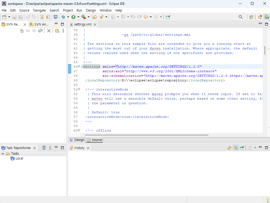Click the light bulb tip icon in status bar
This screenshot has width=270, height=203.
pyautogui.click(x=268, y=200)
